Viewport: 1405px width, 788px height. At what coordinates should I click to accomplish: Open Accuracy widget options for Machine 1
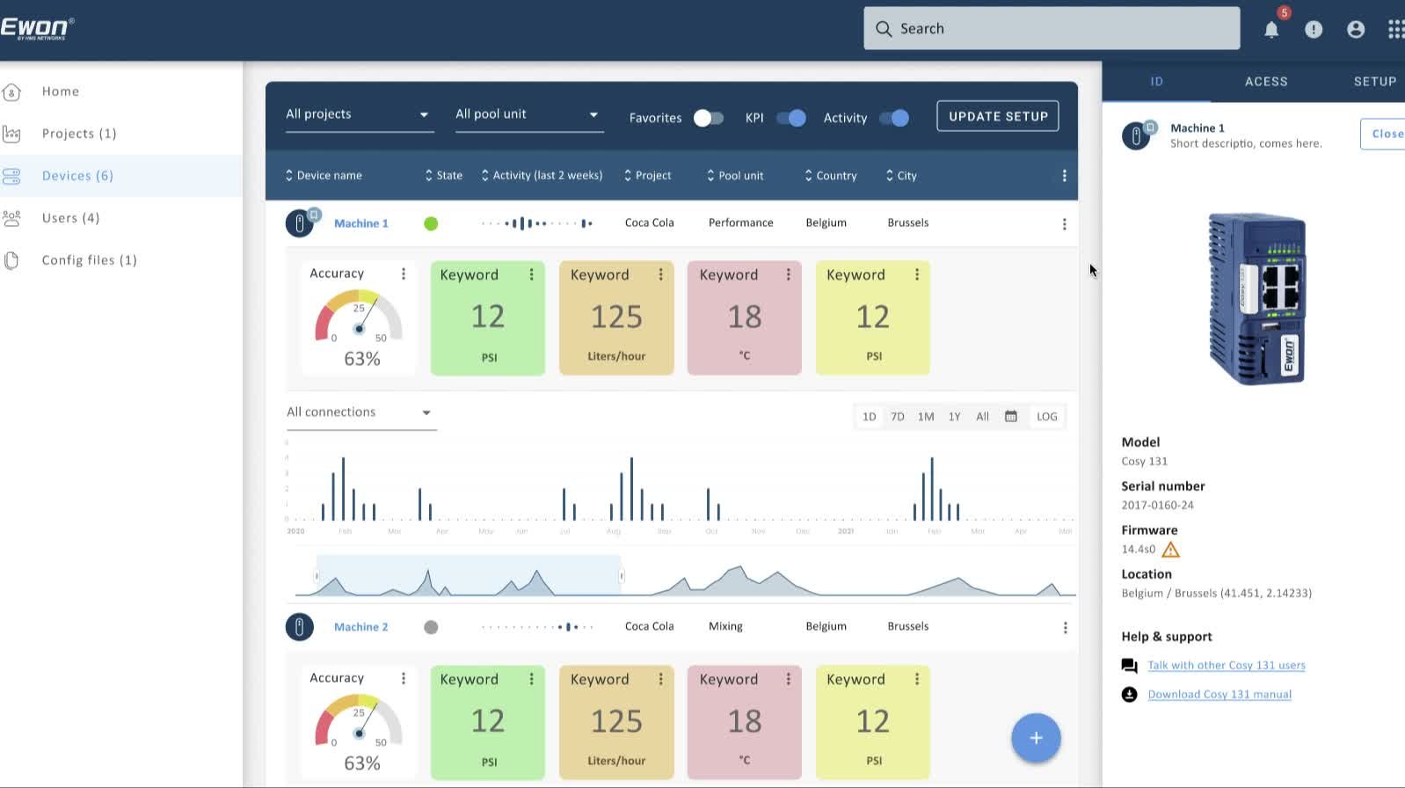404,274
